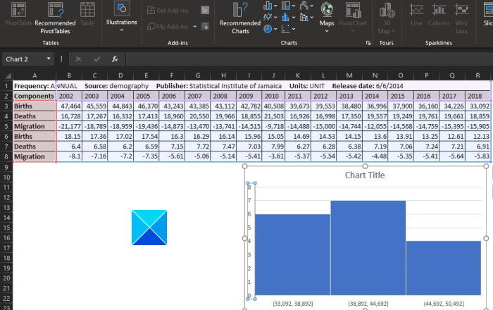The image size is (493, 310).
Task: Open the Charts dialog launcher
Action: (x=368, y=43)
